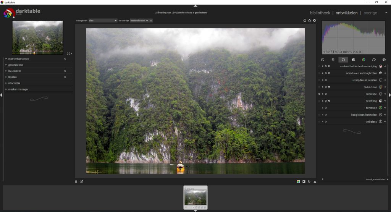Click navigation preview thumbnail

pyautogui.click(x=38, y=37)
